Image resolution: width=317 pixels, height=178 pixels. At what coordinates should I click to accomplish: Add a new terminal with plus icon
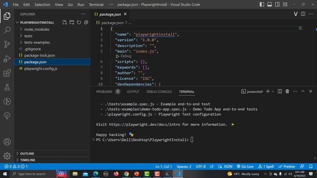tap(268, 91)
